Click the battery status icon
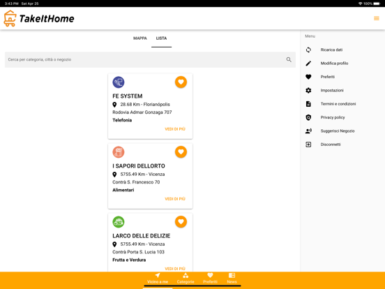 click(x=377, y=3)
